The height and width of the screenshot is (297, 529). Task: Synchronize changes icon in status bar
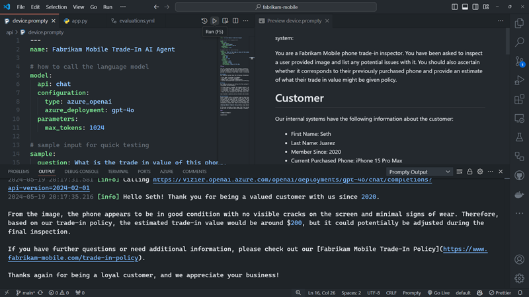(x=40, y=292)
